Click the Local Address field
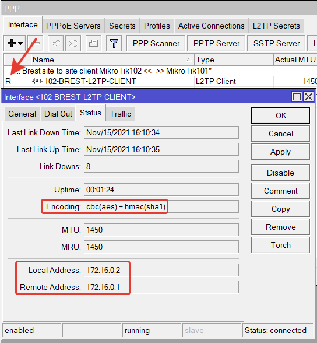The width and height of the screenshot is (317, 343). coord(161,270)
